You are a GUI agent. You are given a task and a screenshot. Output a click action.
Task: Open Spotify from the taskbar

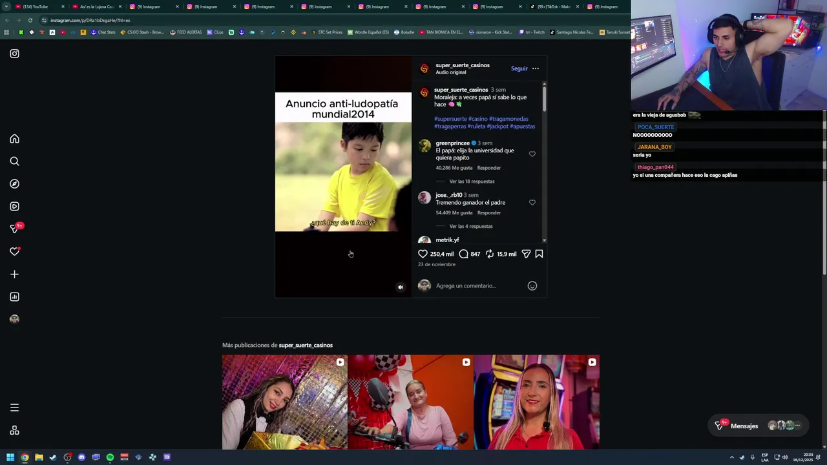[x=110, y=457]
